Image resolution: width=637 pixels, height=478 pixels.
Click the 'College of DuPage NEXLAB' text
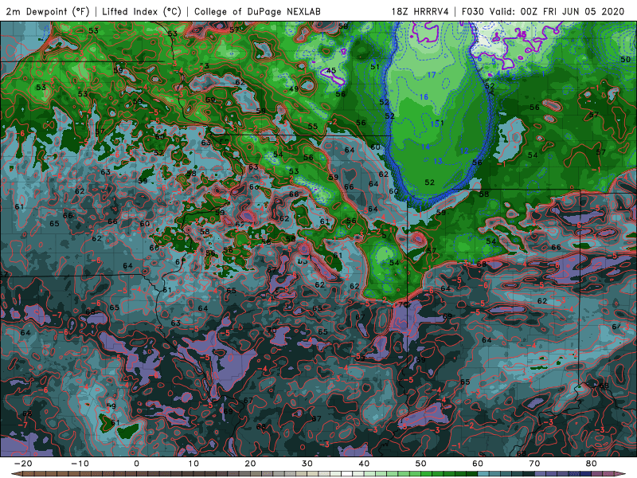257,11
